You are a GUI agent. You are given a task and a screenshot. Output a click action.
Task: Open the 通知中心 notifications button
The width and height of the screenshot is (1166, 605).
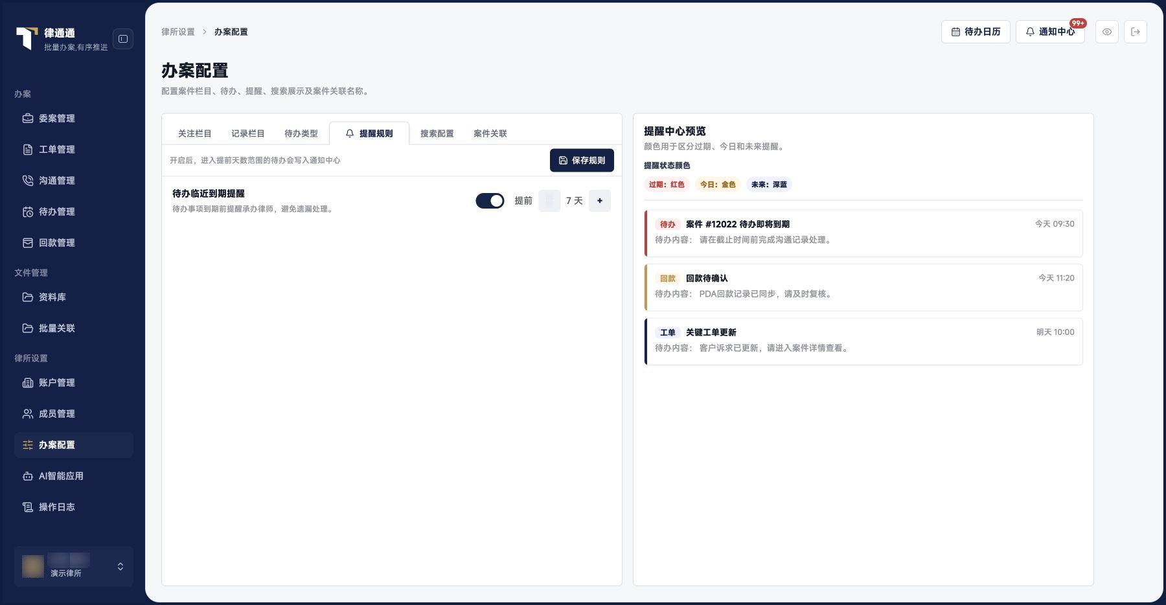click(x=1050, y=32)
